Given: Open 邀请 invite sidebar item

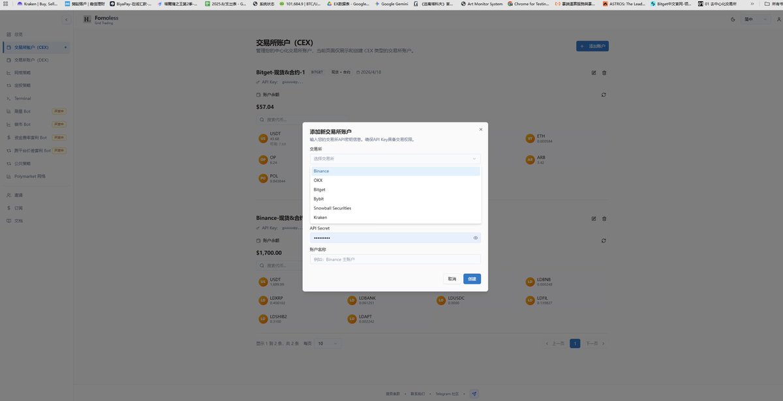Looking at the screenshot, I should tap(36, 195).
